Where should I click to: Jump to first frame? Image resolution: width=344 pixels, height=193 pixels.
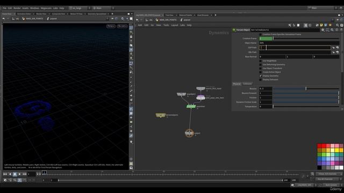[x=5, y=174]
